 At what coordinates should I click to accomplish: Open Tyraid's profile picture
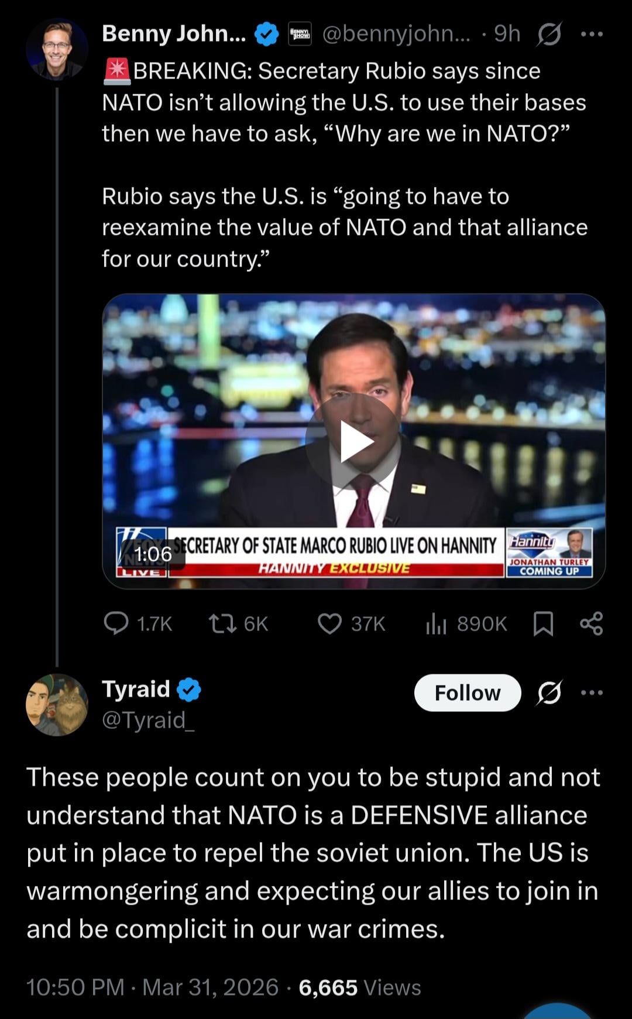pos(57,704)
